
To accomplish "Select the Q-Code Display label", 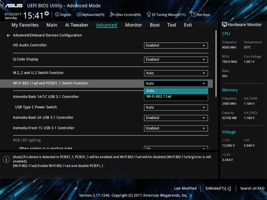I will coord(26,59).
